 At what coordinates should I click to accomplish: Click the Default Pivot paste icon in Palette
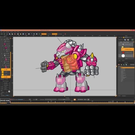click(x=128, y=40)
